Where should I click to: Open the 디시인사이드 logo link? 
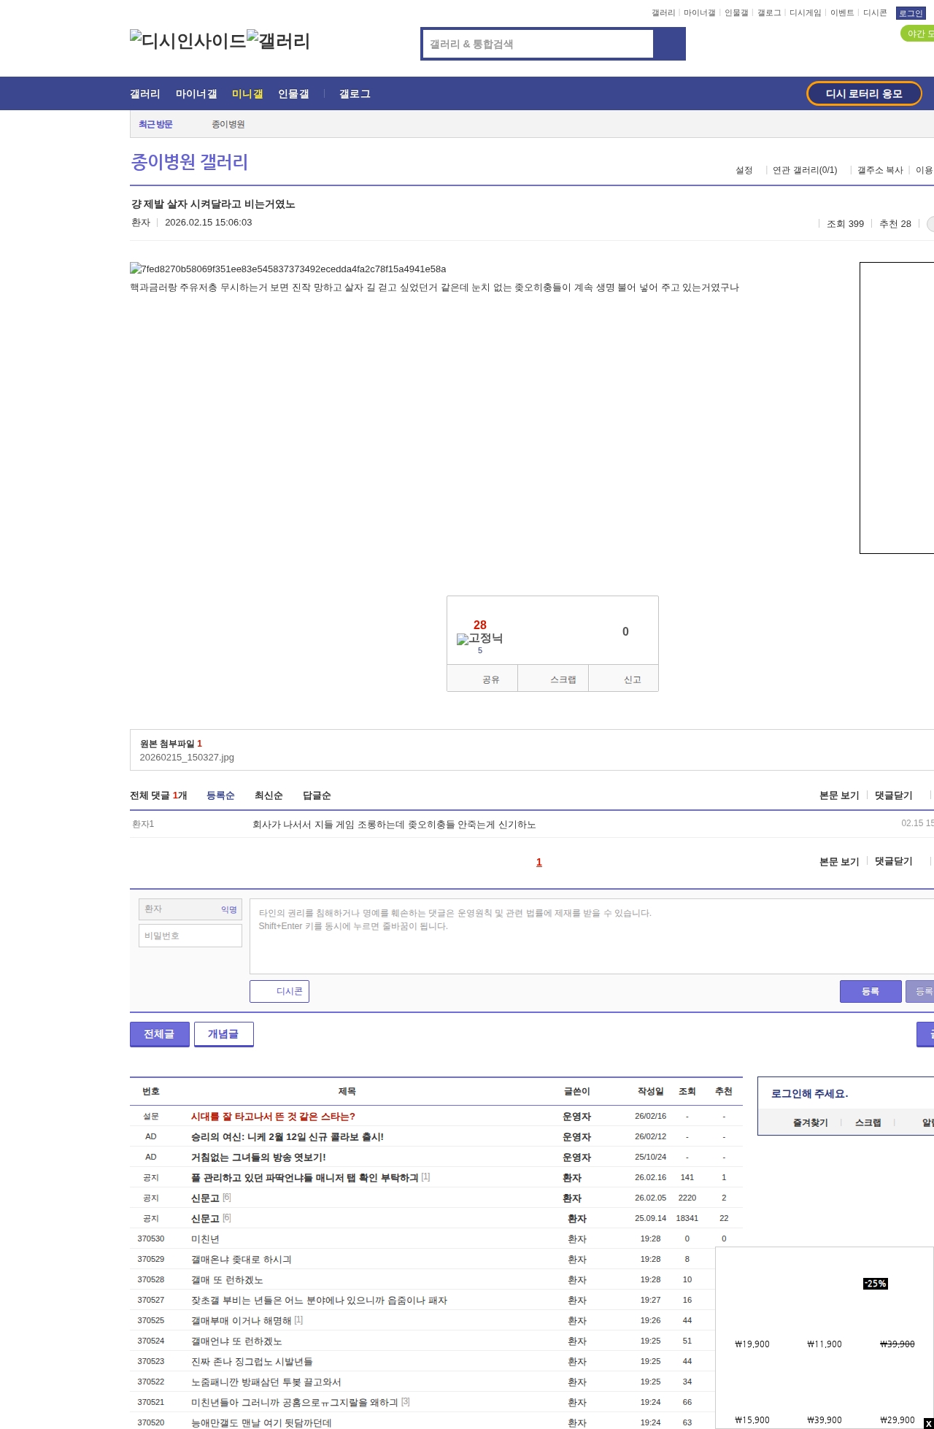188,41
